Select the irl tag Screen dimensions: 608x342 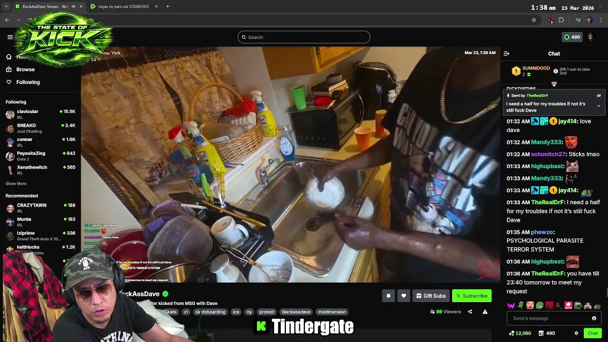coord(186,312)
